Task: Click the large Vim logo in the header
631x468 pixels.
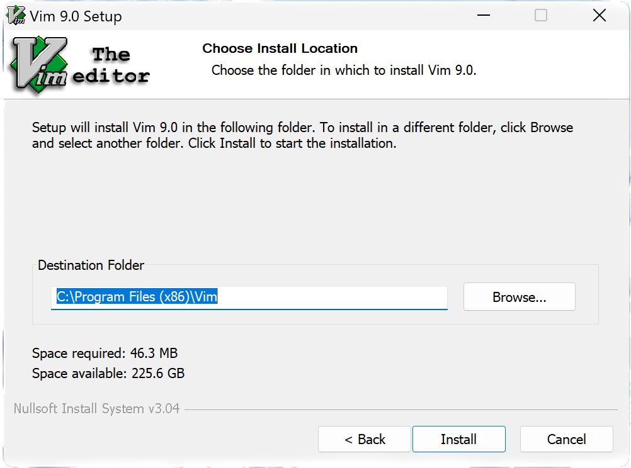Action: (x=39, y=66)
